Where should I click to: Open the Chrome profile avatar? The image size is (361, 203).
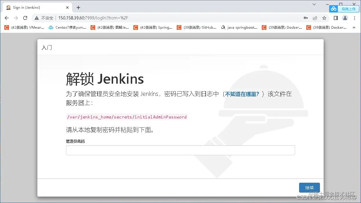point(345,18)
